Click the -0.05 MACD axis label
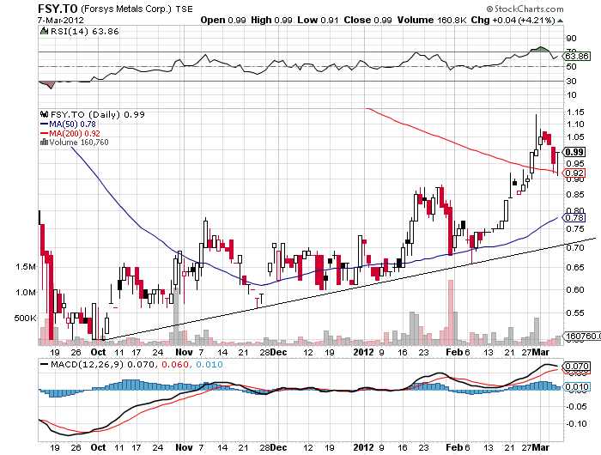 click(x=576, y=407)
